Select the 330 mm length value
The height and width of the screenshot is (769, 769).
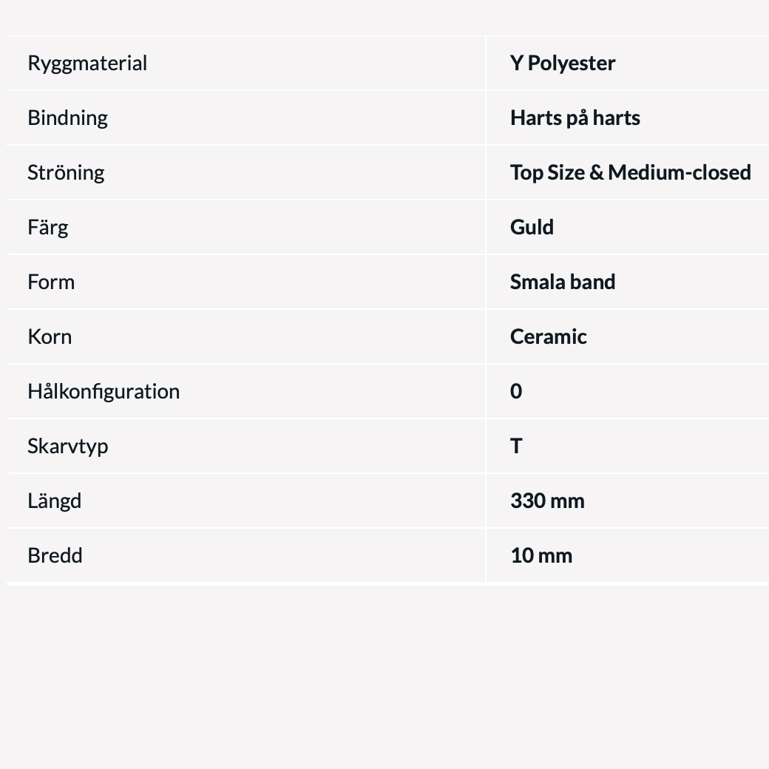pos(547,501)
